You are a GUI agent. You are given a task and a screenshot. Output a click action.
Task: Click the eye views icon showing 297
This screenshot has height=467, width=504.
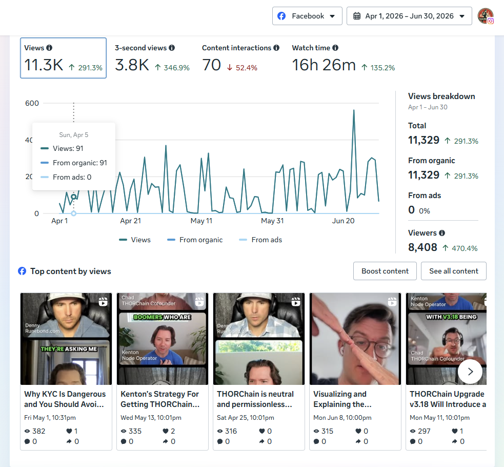coord(413,431)
